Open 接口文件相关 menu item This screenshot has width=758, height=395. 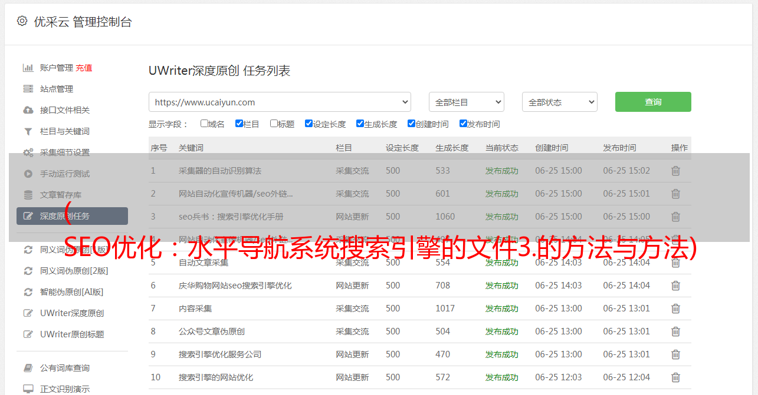(65, 110)
